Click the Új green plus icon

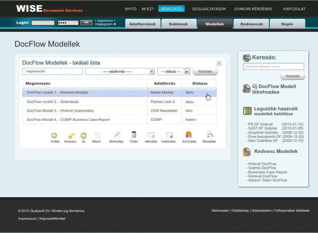(84, 135)
